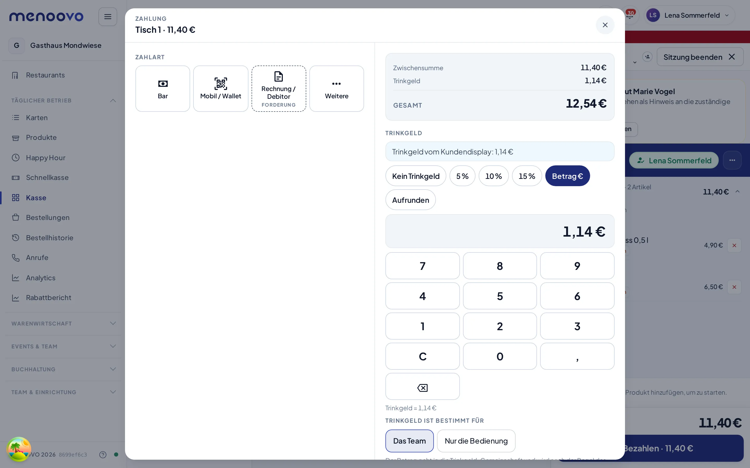
Task: Choose Aufrunden tip option
Action: [x=410, y=200]
